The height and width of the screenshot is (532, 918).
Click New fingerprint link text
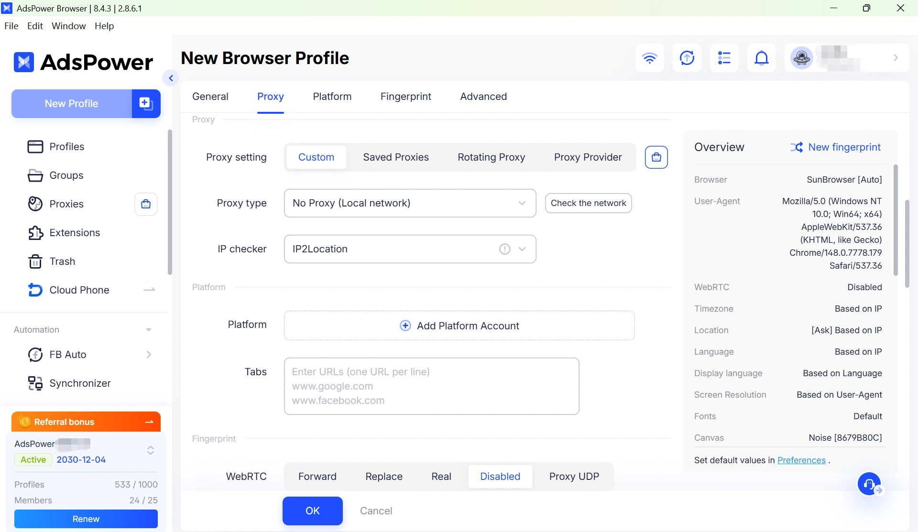(x=844, y=147)
